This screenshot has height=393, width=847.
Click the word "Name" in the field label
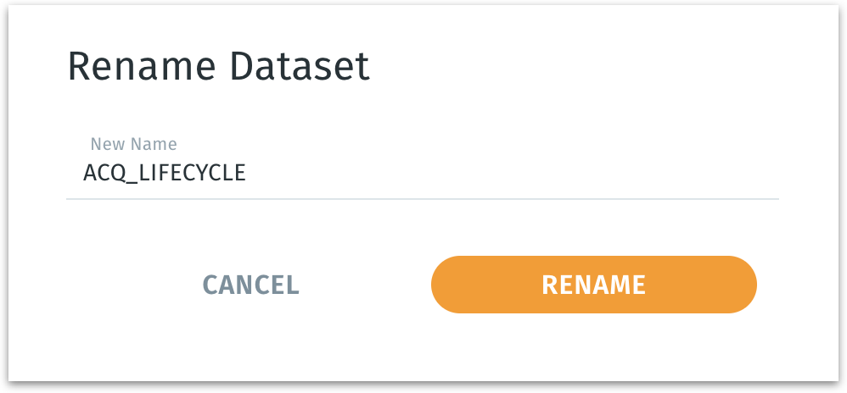pyautogui.click(x=154, y=144)
